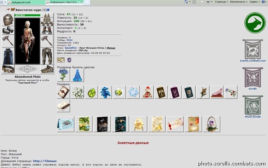Click the red arrow private message icon
Screen dimensions: 268x168
pyautogui.click(x=8, y=9)
